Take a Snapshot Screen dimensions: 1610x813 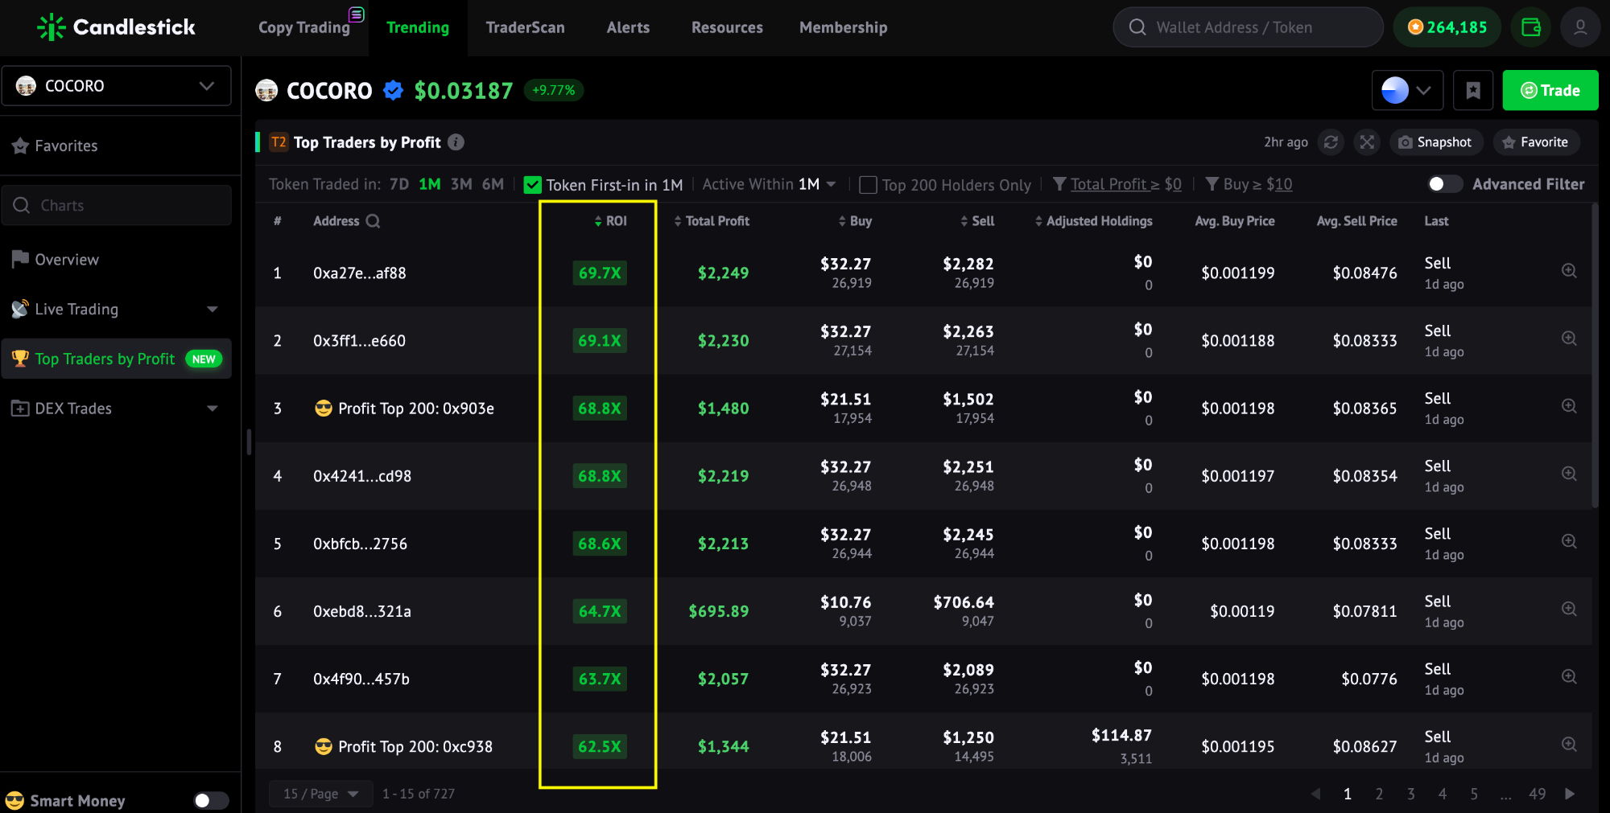(1435, 142)
